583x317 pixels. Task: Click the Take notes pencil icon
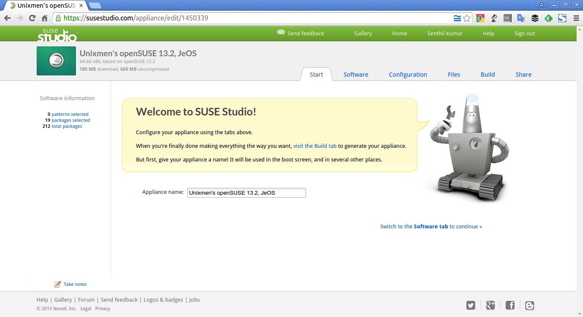(x=58, y=284)
